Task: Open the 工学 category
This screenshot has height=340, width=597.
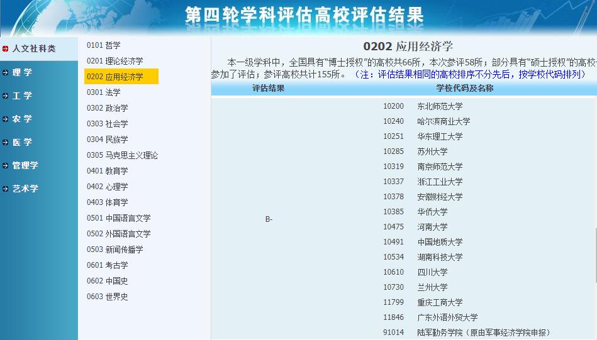Action: 22,96
